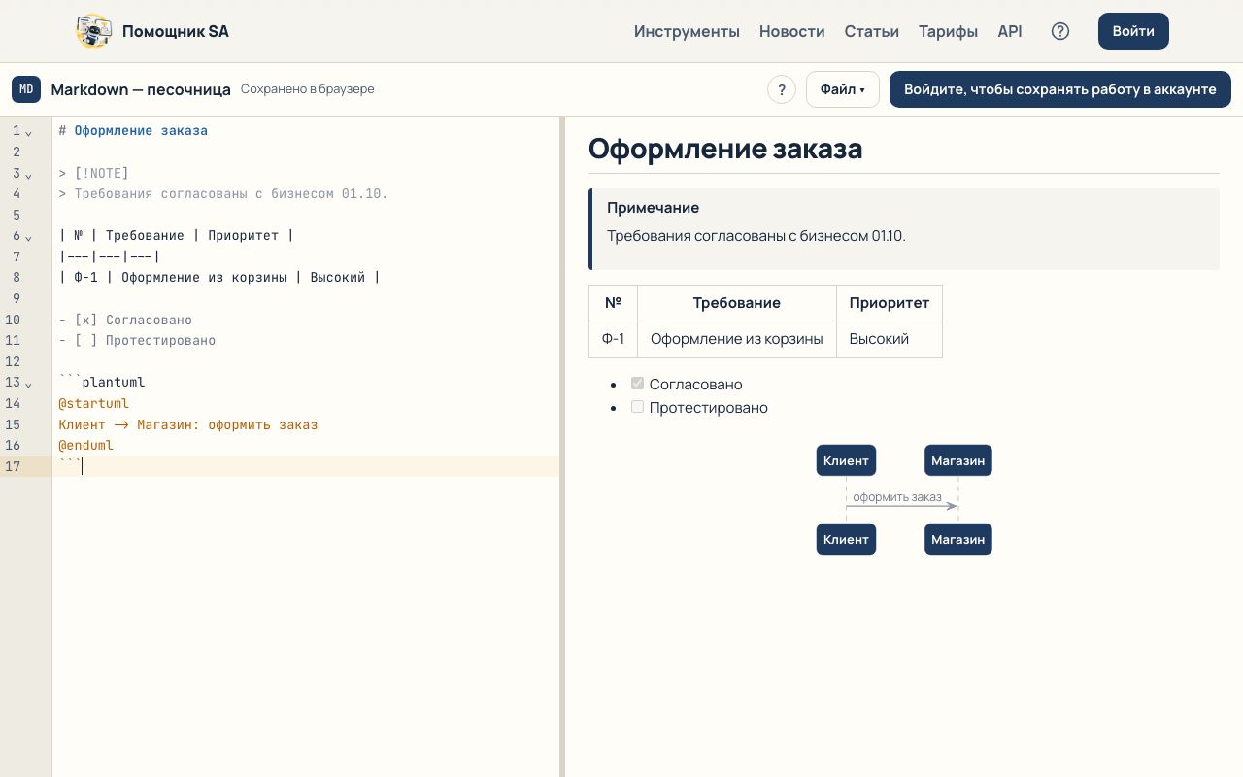The height and width of the screenshot is (777, 1243).
Task: Click the top Клиент node in diagram
Action: 846,460
